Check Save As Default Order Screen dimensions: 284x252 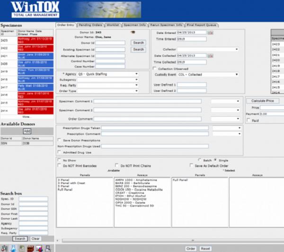(x=191, y=166)
